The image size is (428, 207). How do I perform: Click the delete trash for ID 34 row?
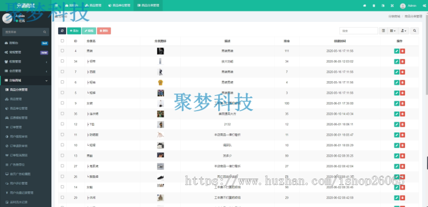tap(402, 62)
